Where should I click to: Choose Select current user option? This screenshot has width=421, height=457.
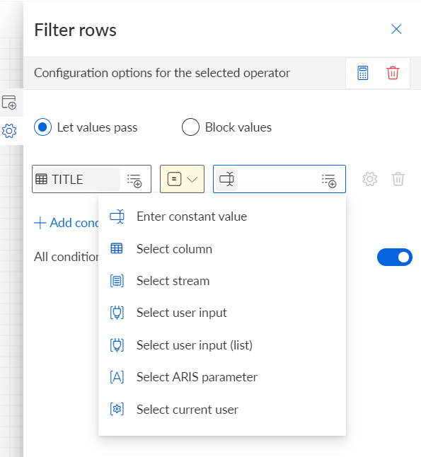click(222, 410)
